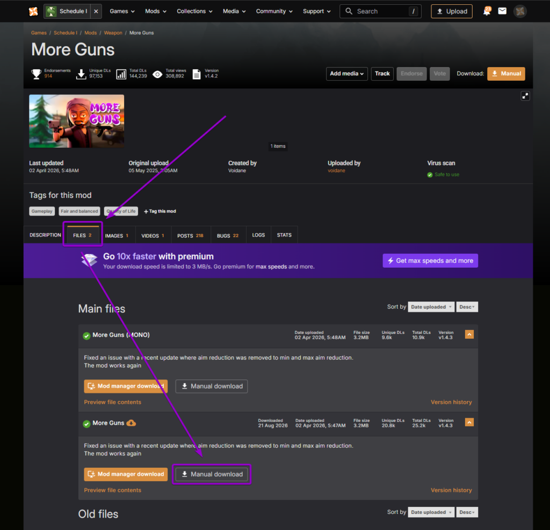Image resolution: width=550 pixels, height=530 pixels.
Task: Switch to the Bugs tab
Action: click(x=228, y=235)
